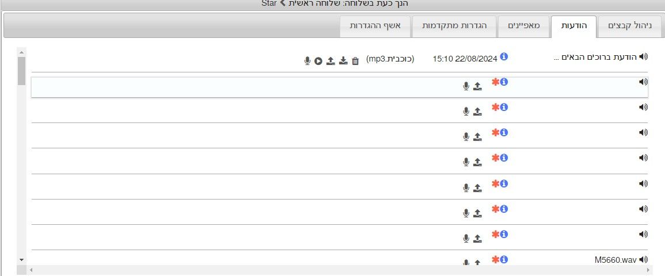Upload a file for the welcome message

tap(330, 60)
